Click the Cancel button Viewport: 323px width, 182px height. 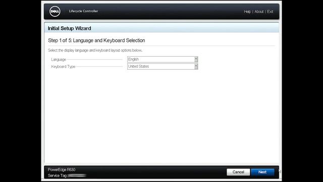[238, 172]
